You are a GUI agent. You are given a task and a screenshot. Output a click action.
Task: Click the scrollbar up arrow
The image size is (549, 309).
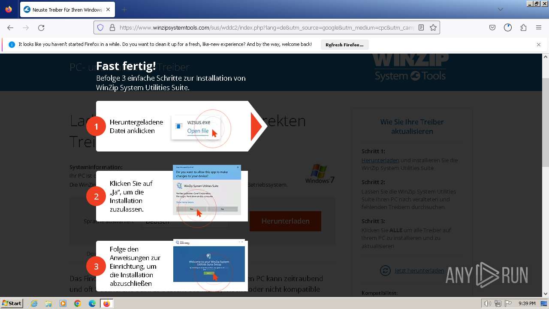pyautogui.click(x=546, y=57)
